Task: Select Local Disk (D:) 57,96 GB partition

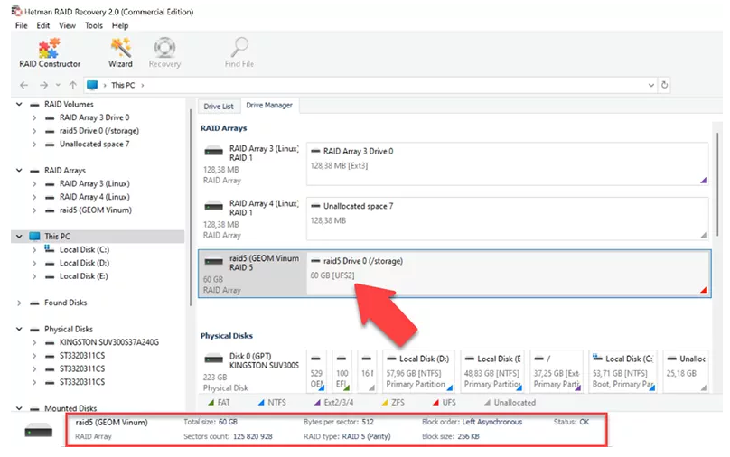Action: pyautogui.click(x=418, y=371)
